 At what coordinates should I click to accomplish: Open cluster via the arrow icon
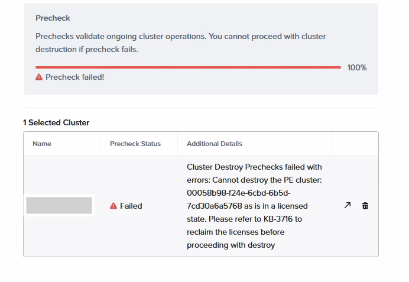pyautogui.click(x=348, y=205)
